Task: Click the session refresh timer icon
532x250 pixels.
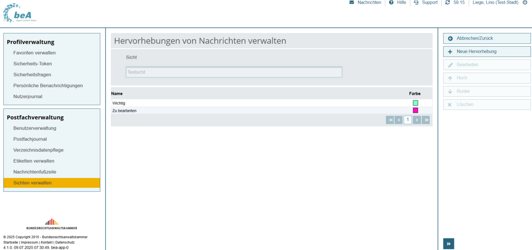Action: [448, 3]
